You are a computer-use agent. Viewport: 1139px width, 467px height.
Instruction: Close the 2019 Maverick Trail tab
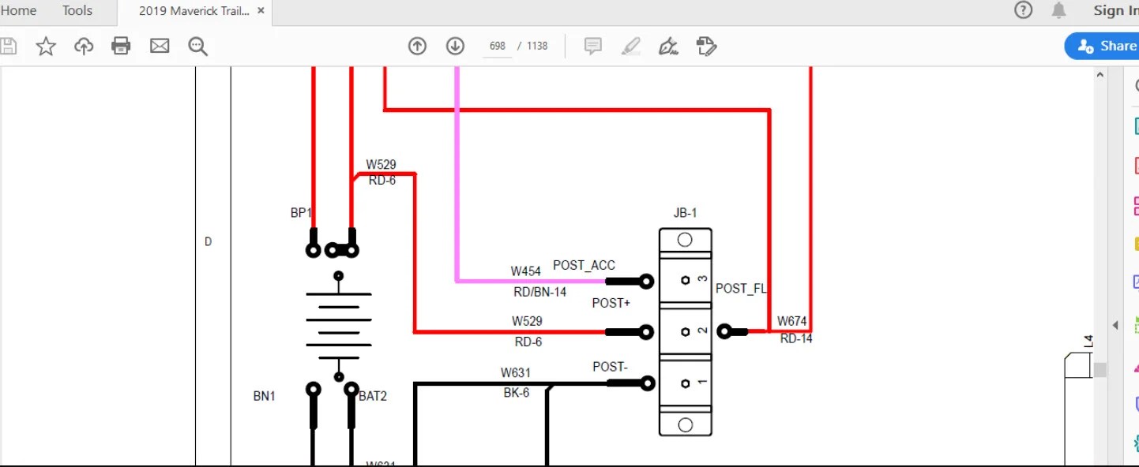point(261,11)
